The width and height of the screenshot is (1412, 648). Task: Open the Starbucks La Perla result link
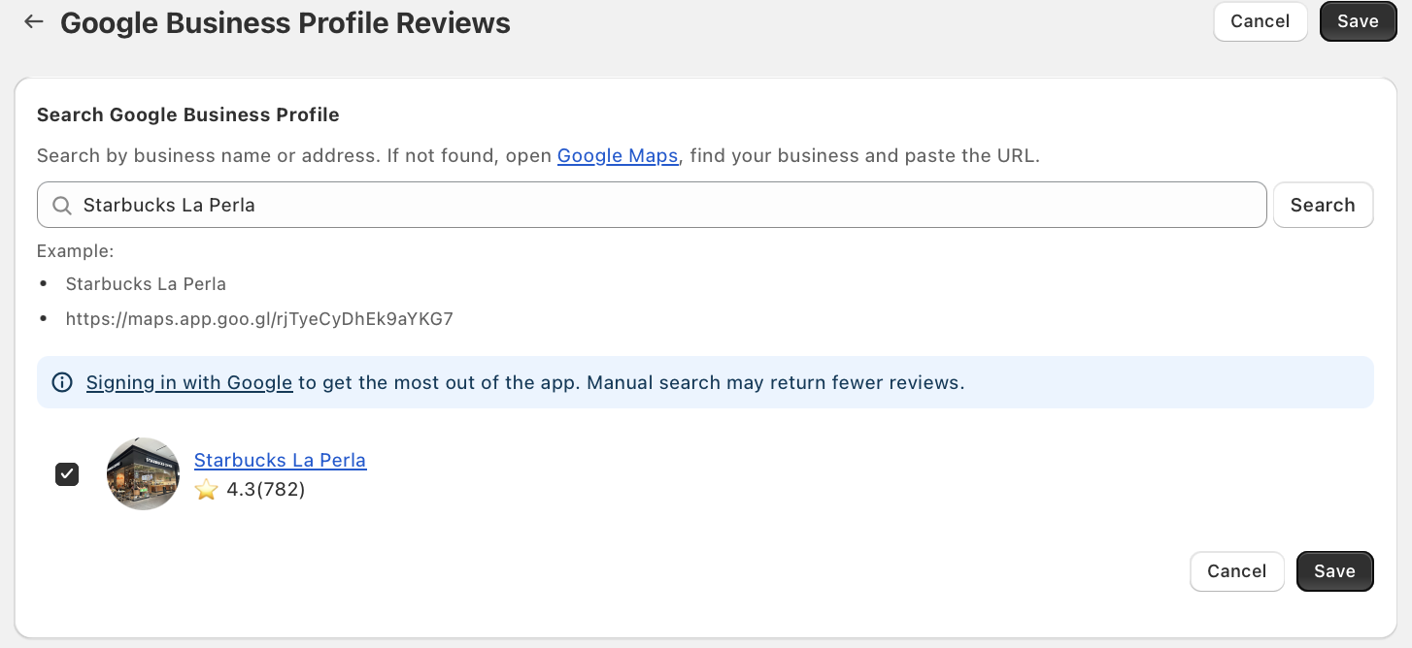(x=280, y=460)
